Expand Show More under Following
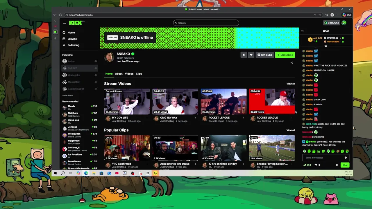372x209 pixels. coord(67,96)
